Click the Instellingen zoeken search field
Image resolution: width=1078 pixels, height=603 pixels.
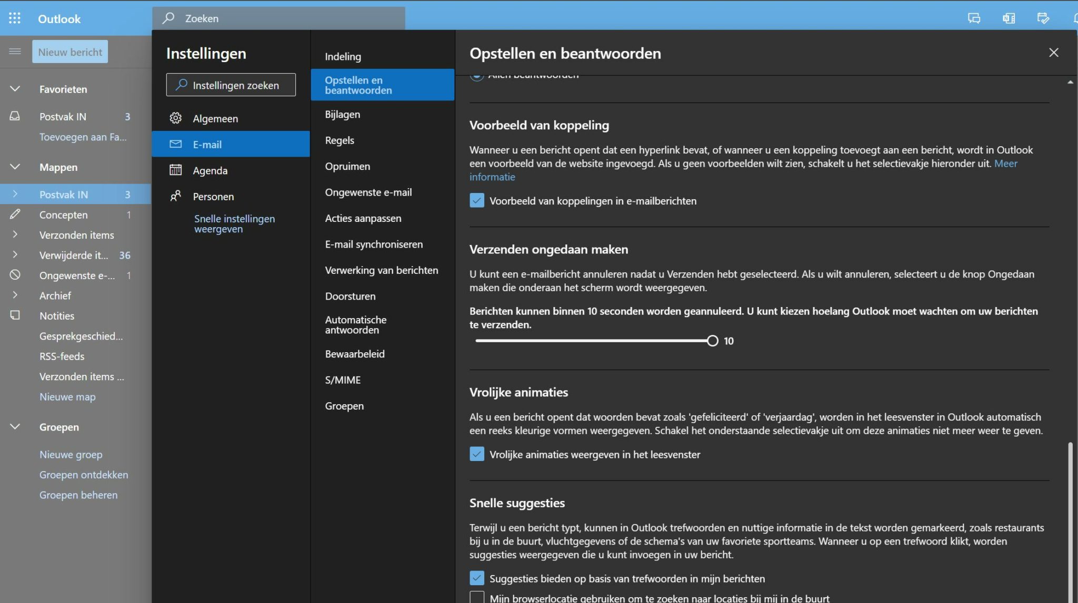(230, 85)
